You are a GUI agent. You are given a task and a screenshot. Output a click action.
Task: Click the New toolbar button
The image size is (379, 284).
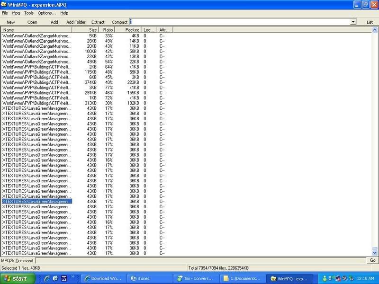tap(10, 22)
